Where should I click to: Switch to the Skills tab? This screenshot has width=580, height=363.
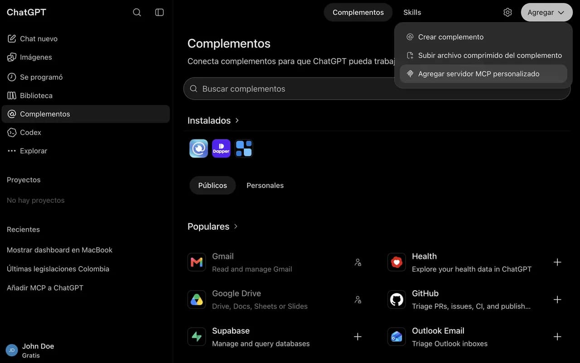coord(412,12)
